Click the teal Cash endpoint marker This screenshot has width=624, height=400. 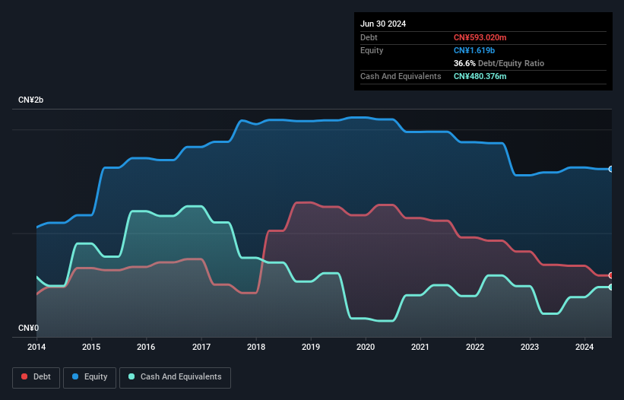click(611, 287)
